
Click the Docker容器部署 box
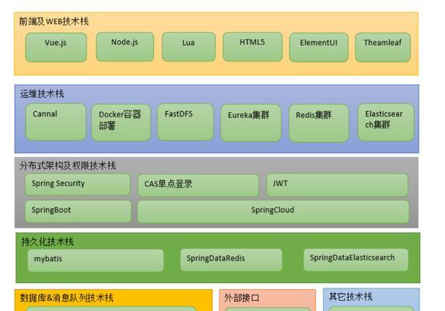[121, 123]
